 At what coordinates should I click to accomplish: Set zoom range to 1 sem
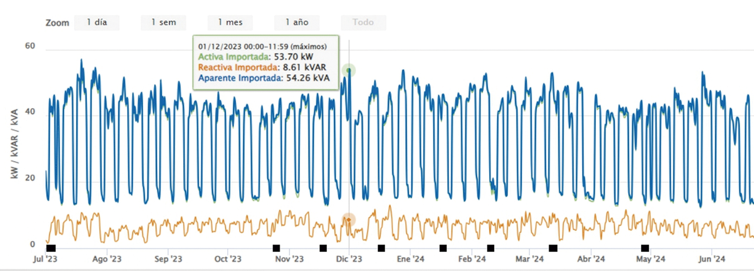click(163, 23)
